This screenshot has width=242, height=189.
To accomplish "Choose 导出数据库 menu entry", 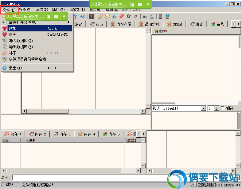I will pyautogui.click(x=37, y=47).
